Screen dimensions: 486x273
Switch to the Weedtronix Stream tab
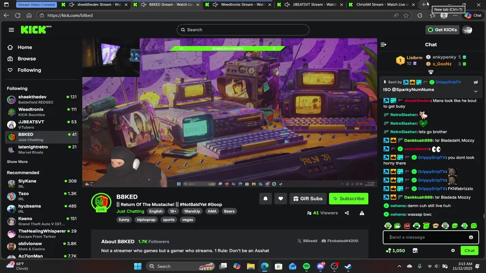tap(238, 5)
